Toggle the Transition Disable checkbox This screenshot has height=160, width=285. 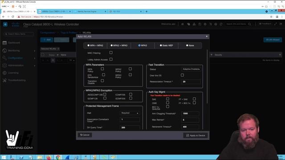click(x=102, y=80)
